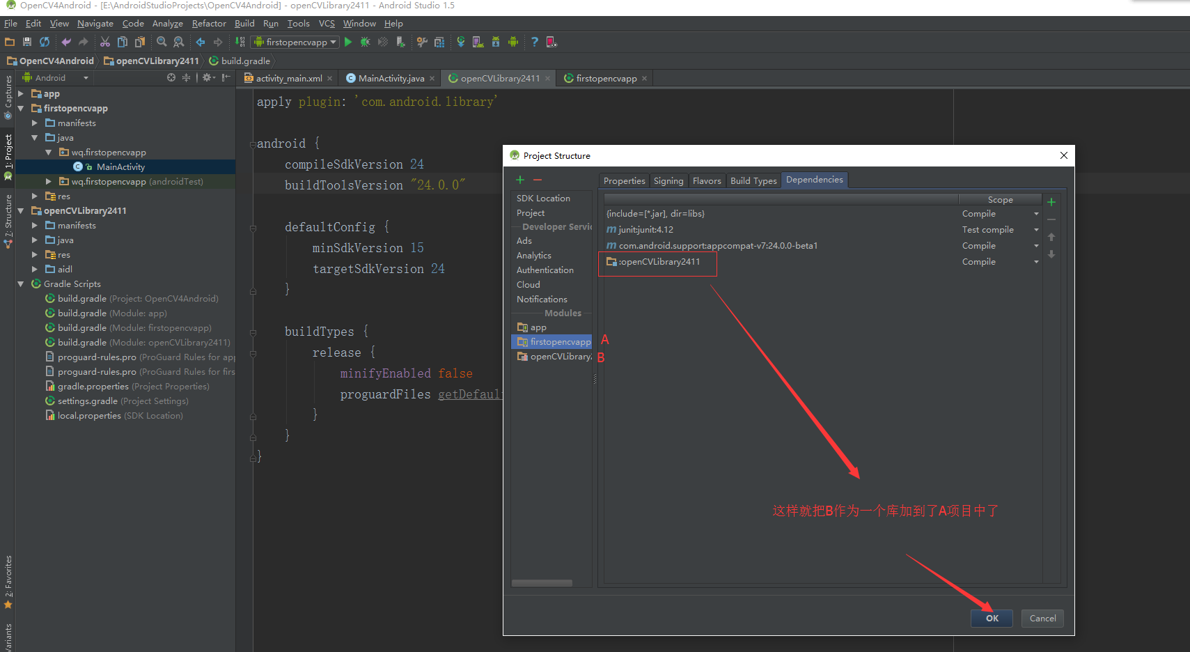This screenshot has height=652, width=1190.
Task: Open the Android project view dropdown
Action: coord(56,77)
